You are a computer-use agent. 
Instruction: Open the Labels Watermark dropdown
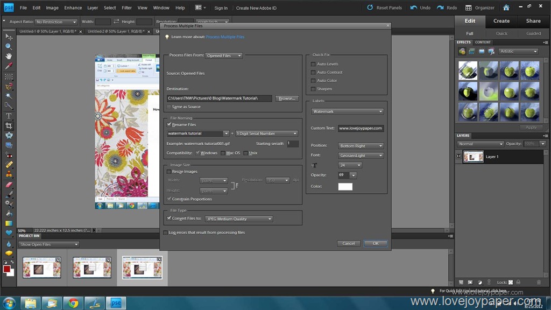tap(347, 111)
